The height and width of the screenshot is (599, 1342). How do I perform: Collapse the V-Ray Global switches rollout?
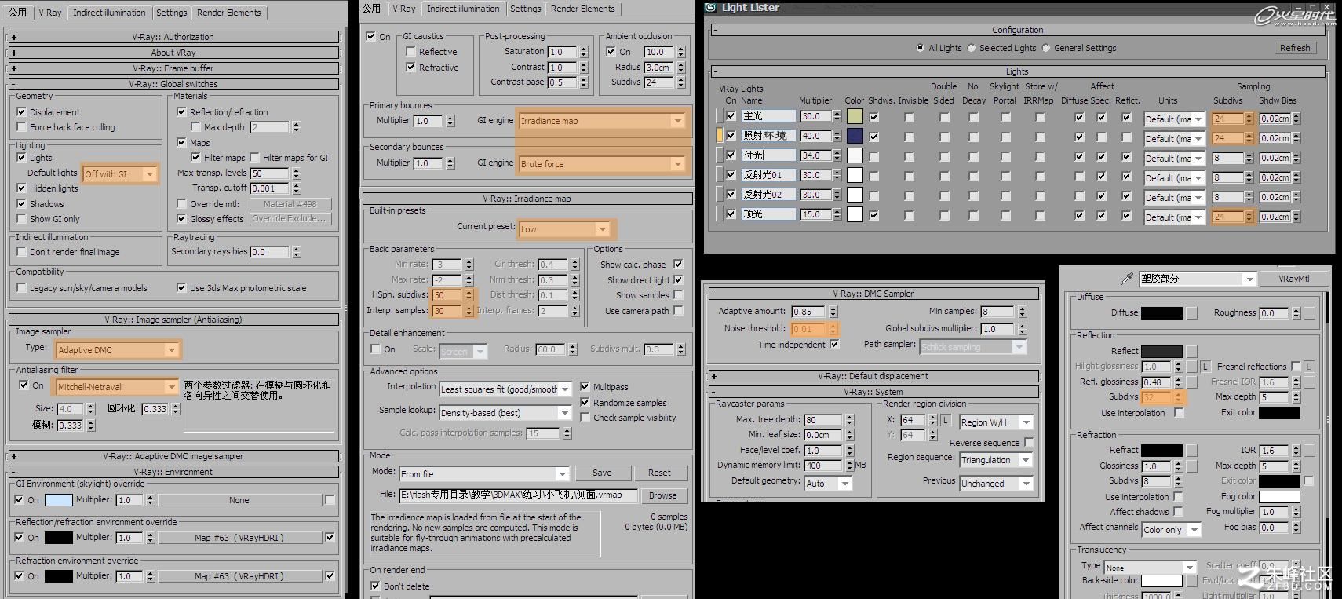click(x=173, y=84)
